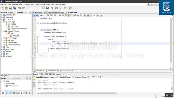Run the project with green play icon
The image size is (174, 98).
60,8
